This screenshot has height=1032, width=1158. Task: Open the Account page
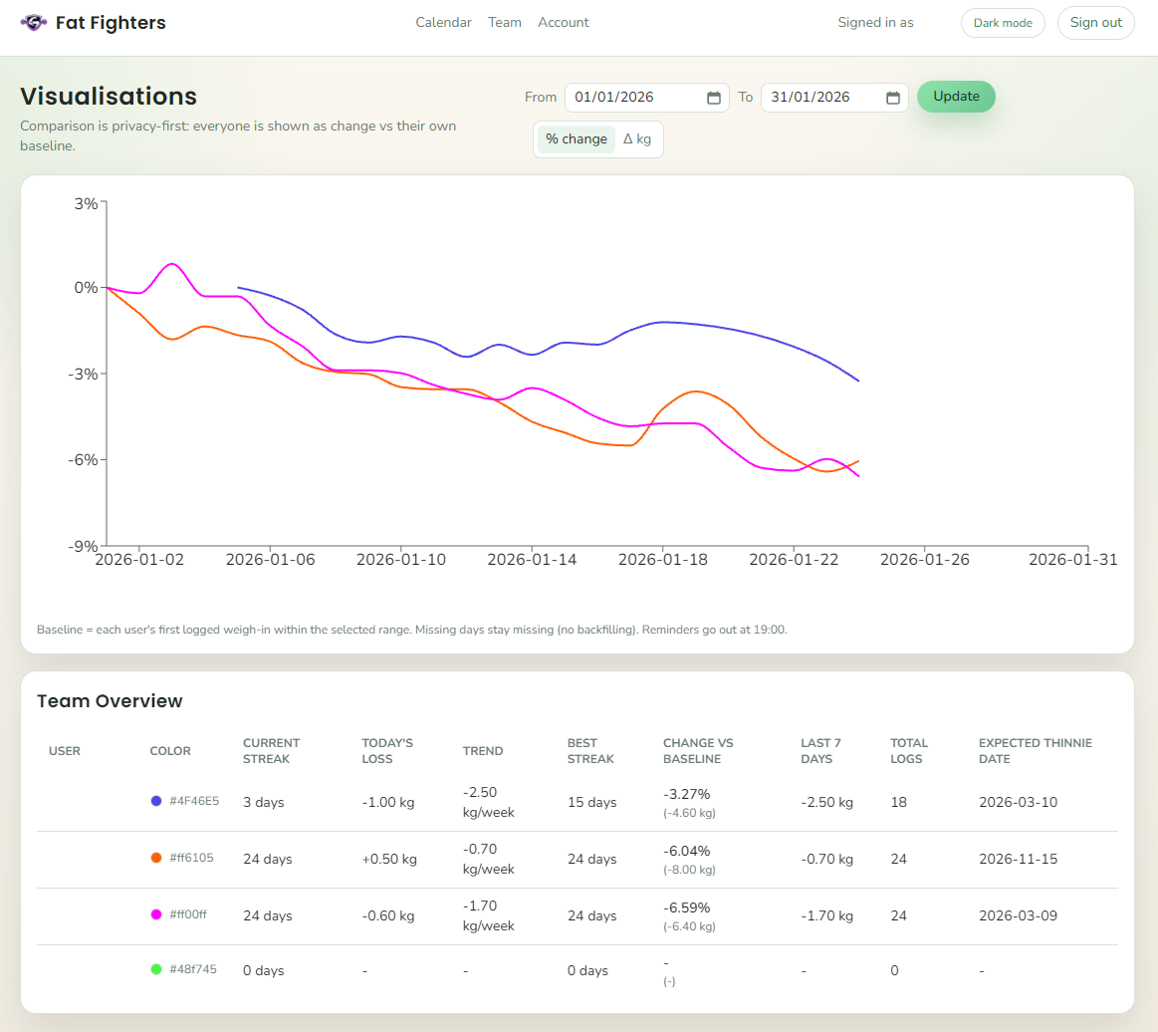[x=563, y=22]
